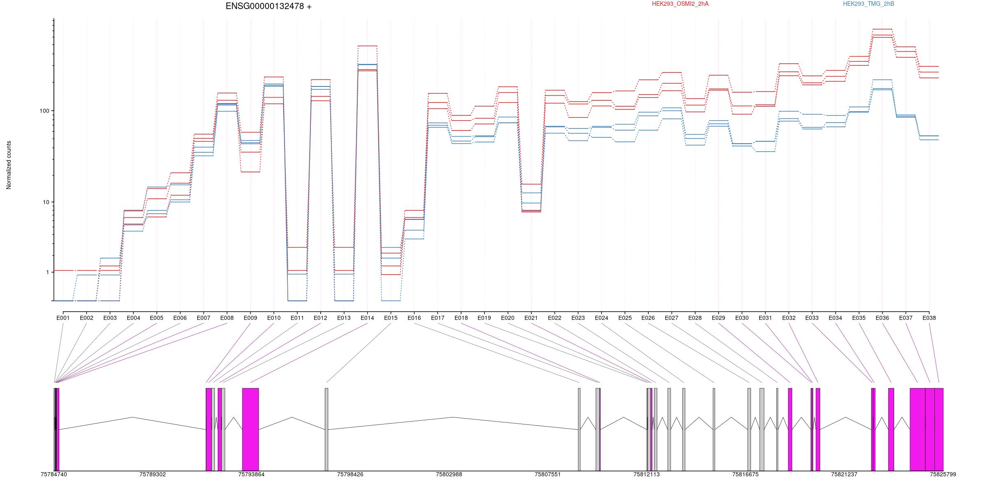Select exon label E009
The width and height of the screenshot is (988, 494).
pos(250,318)
